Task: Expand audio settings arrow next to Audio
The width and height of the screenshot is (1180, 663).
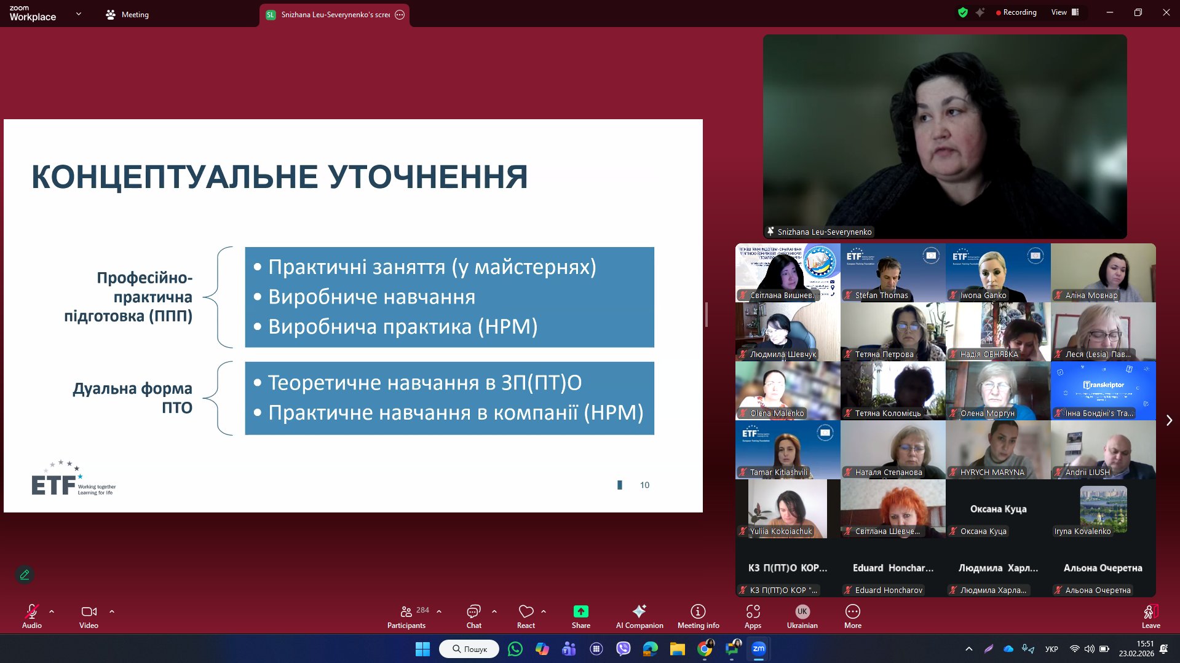Action: (52, 611)
